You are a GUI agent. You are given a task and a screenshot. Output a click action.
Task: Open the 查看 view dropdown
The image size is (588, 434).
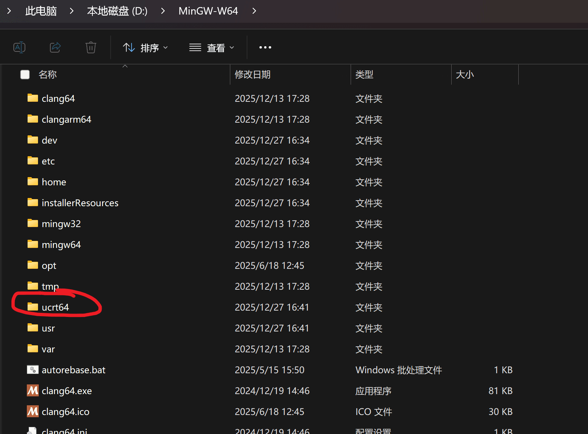point(212,48)
